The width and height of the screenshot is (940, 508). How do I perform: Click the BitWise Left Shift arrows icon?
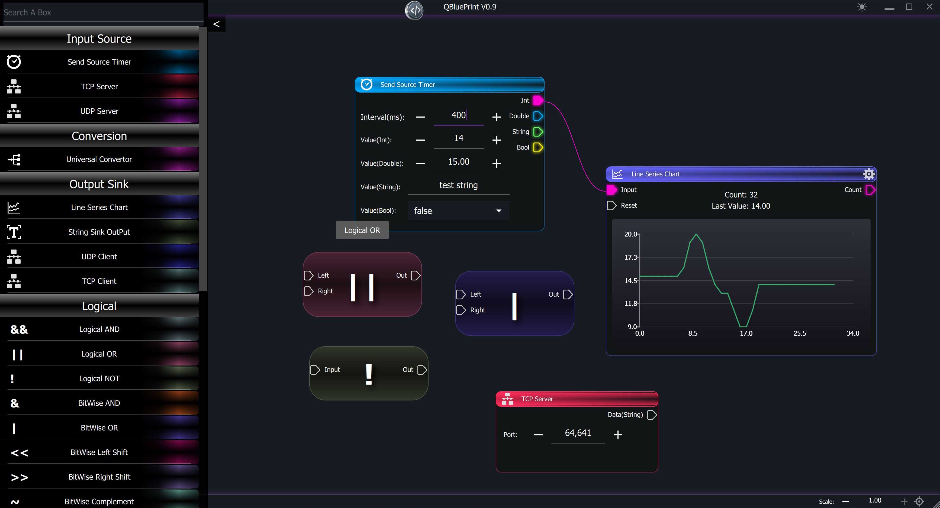pyautogui.click(x=19, y=452)
